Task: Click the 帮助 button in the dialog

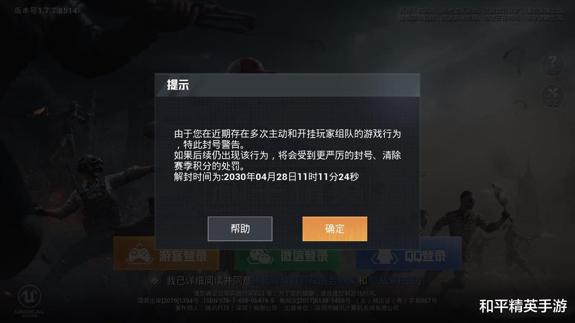Action: (240, 229)
